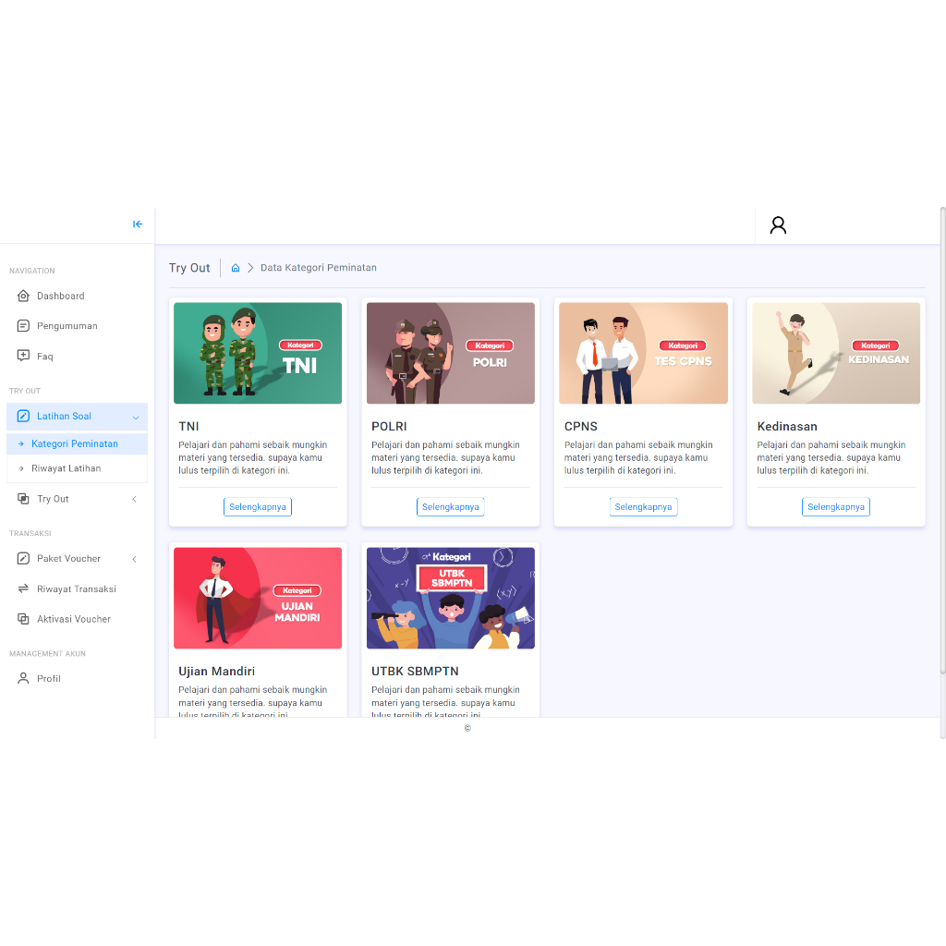
Task: Click the Pengumuman message icon
Action: [x=23, y=326]
